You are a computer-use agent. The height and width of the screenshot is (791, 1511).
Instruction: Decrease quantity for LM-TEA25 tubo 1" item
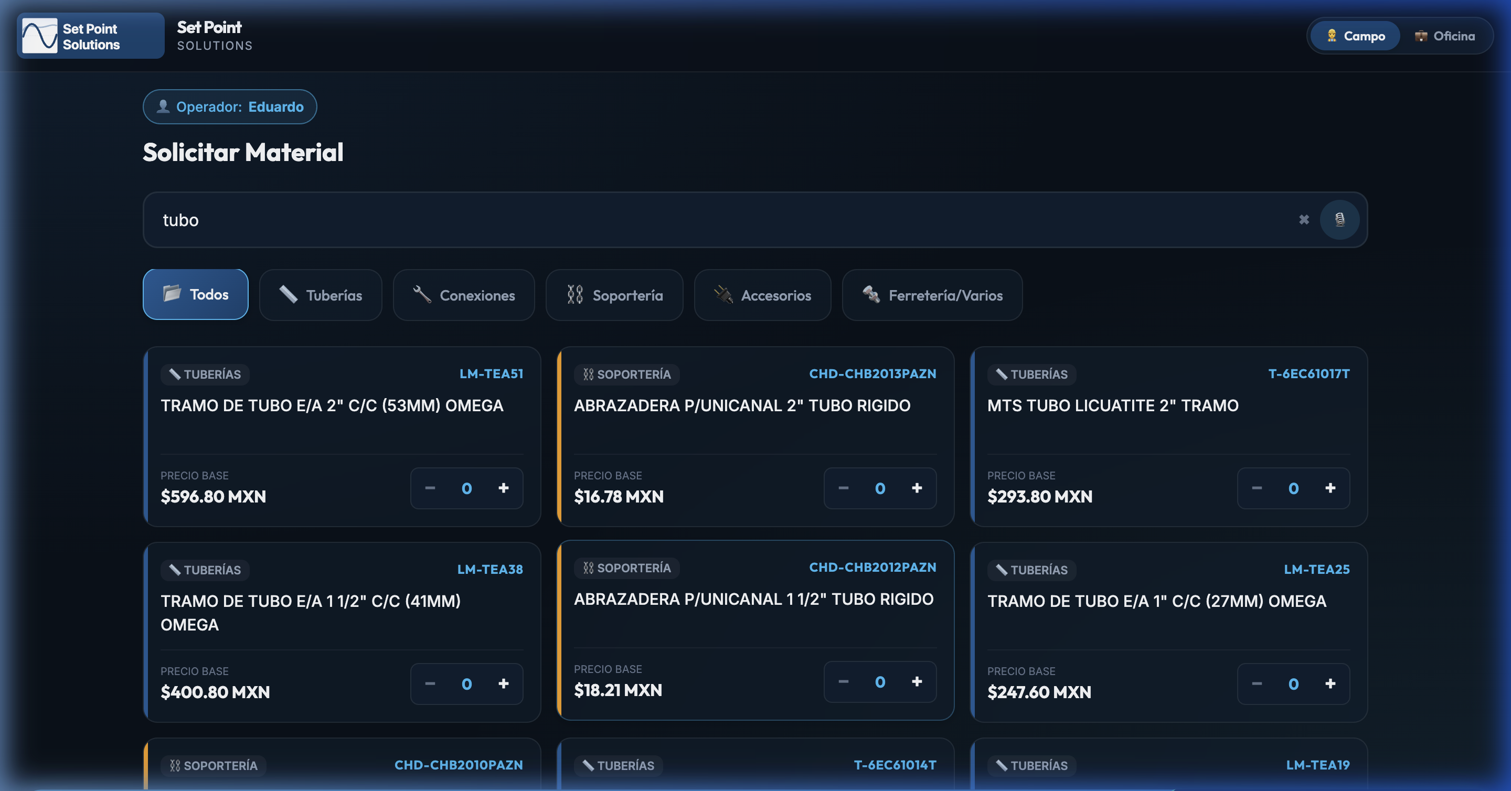pyautogui.click(x=1257, y=683)
